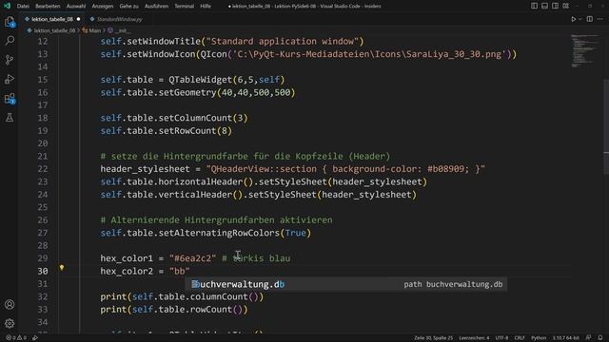609x342 pixels.
Task: Toggle the bottom panel layout icon
Action: click(545, 6)
